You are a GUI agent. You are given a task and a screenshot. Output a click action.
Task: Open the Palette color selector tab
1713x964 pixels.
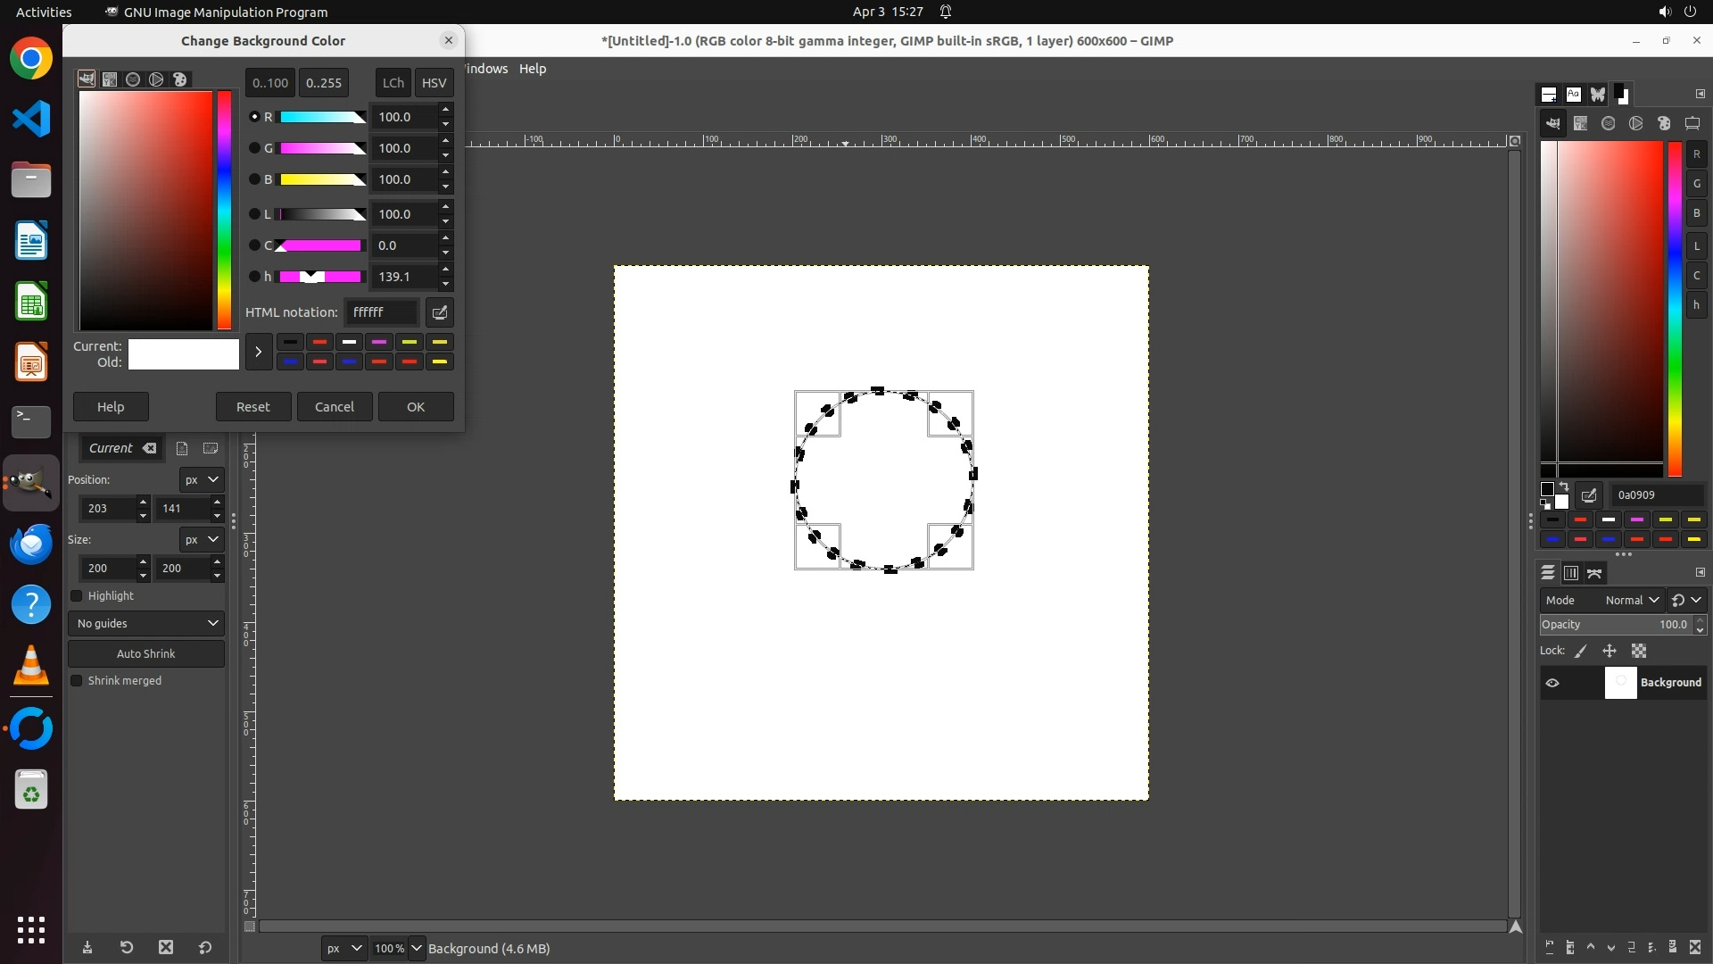click(180, 79)
